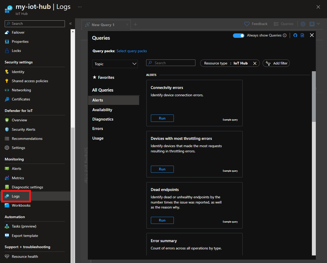Toggle Always show Queries switch off
Viewport: 327px width, 263px height.
pos(238,35)
